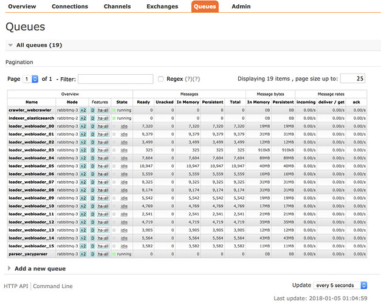Open the loader_webloader_05 queue
The image size is (381, 304).
[x=32, y=166]
